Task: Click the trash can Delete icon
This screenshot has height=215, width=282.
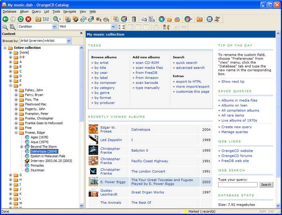Action: coord(134,19)
